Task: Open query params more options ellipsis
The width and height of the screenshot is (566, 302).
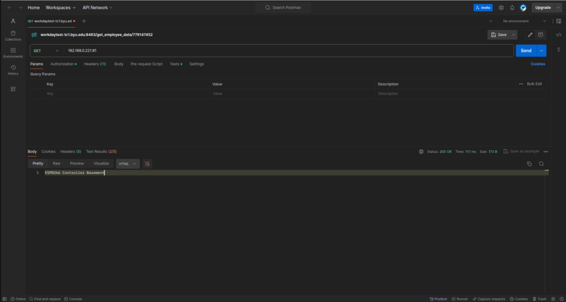Action: click(x=521, y=84)
